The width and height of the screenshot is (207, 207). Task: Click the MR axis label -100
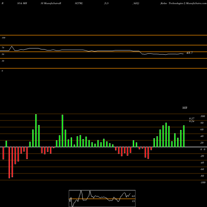click(x=203, y=183)
